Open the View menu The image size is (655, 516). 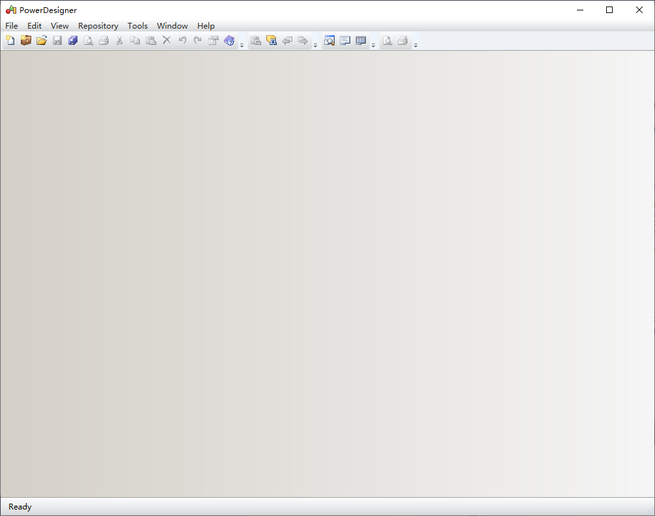60,26
